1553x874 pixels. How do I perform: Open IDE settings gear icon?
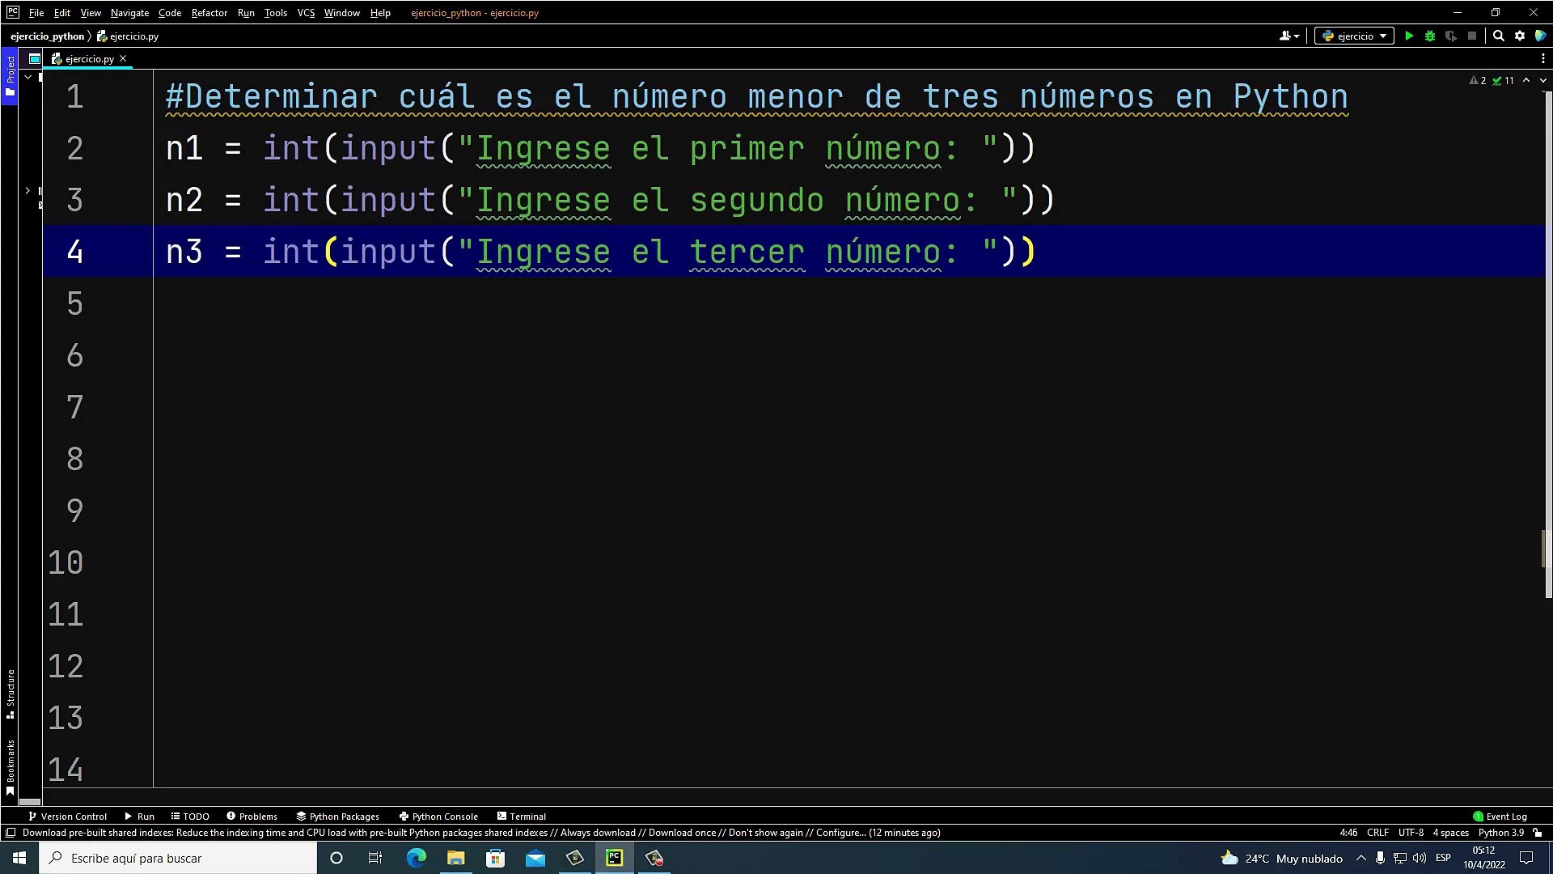click(x=1520, y=36)
